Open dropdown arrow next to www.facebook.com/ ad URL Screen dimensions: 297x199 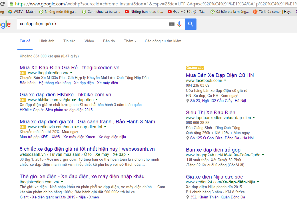point(225,80)
